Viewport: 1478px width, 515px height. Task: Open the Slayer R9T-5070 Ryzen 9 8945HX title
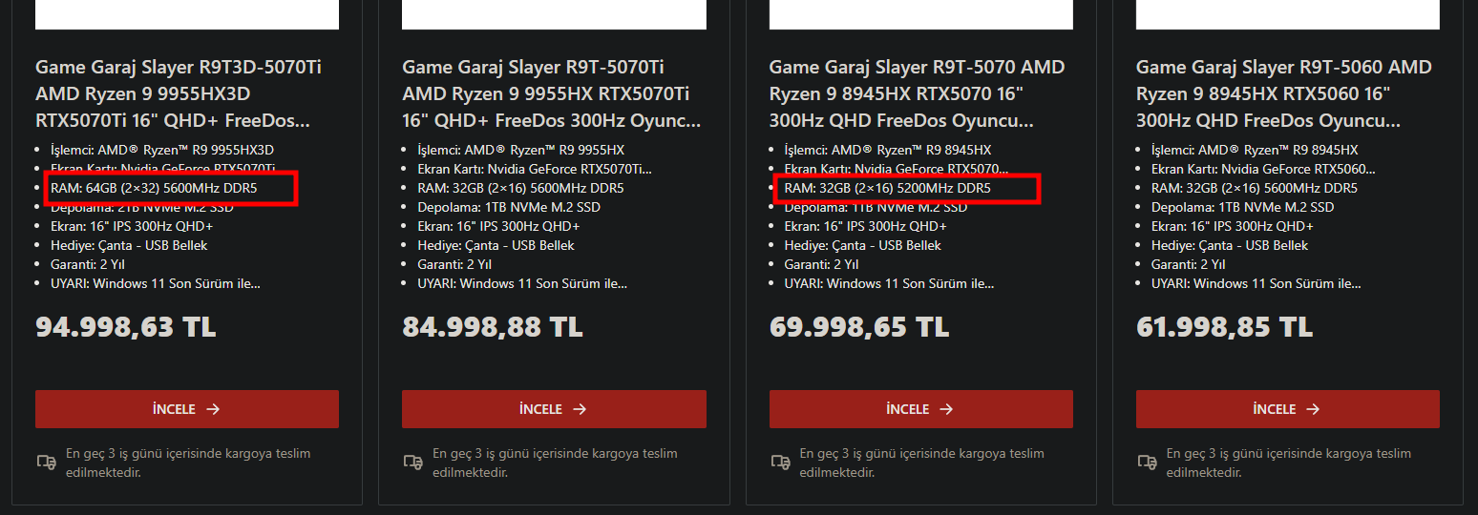pos(917,94)
